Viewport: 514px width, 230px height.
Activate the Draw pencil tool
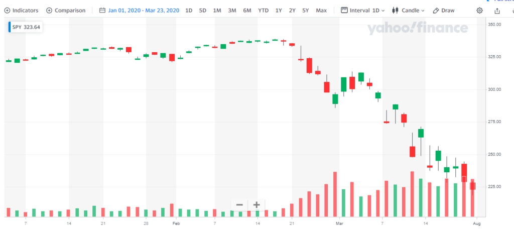click(x=444, y=11)
